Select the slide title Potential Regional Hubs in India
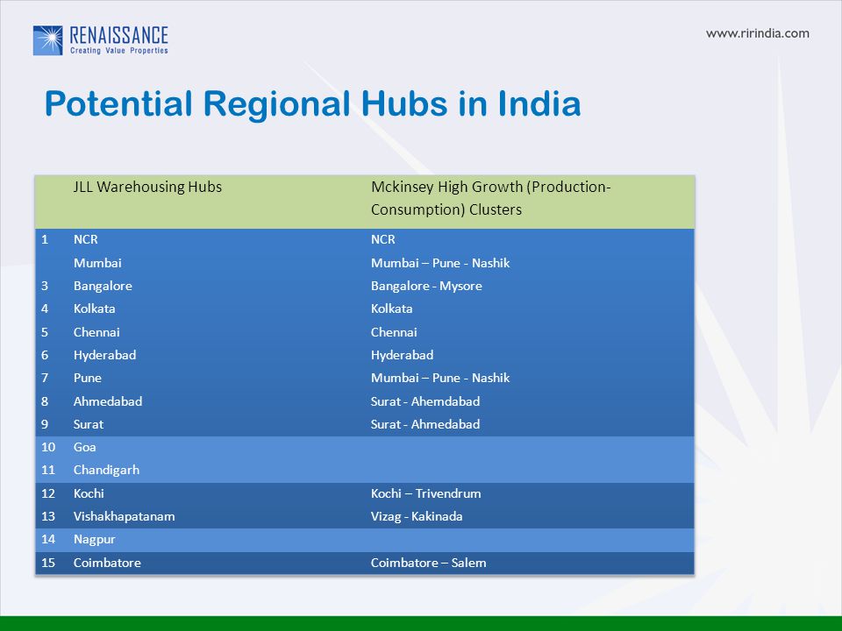Viewport: 842px width, 631px height. (x=312, y=103)
